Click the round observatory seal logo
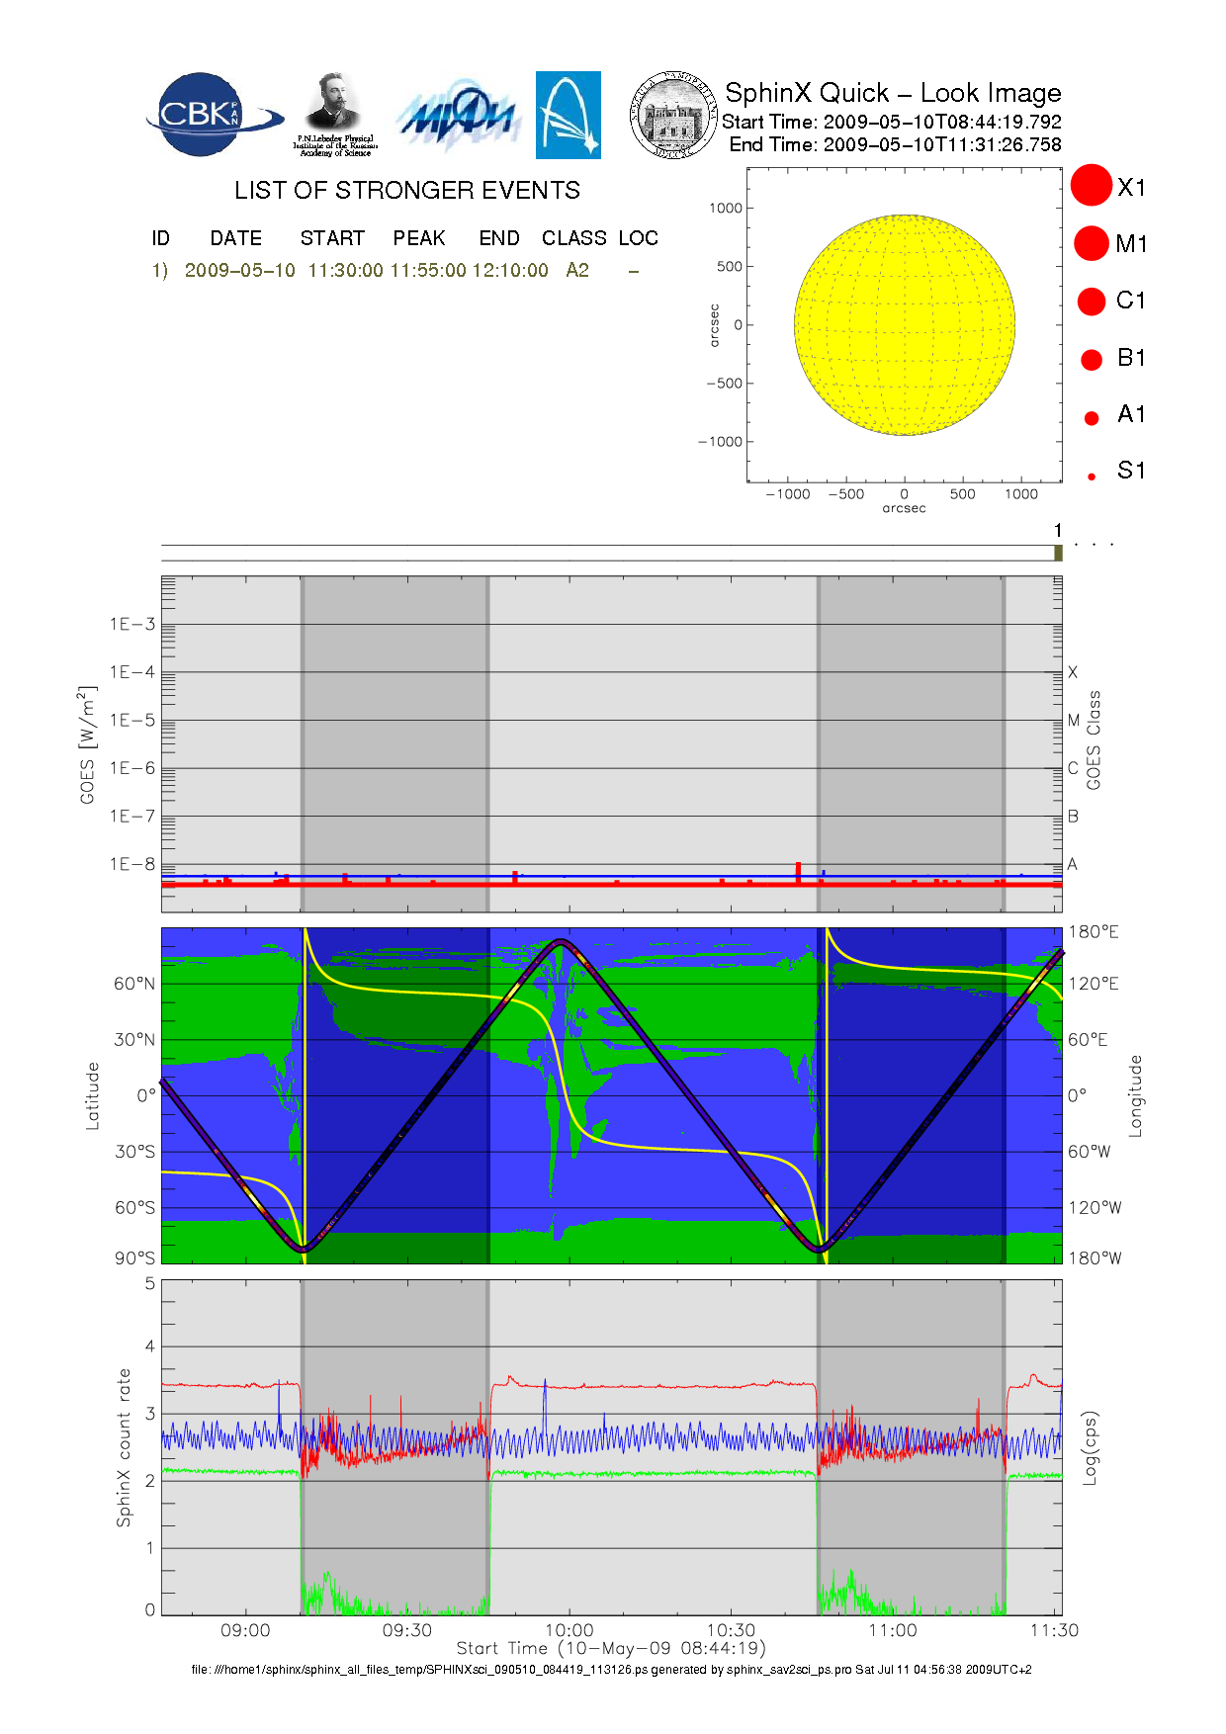This screenshot has width=1226, height=1734. tap(673, 116)
